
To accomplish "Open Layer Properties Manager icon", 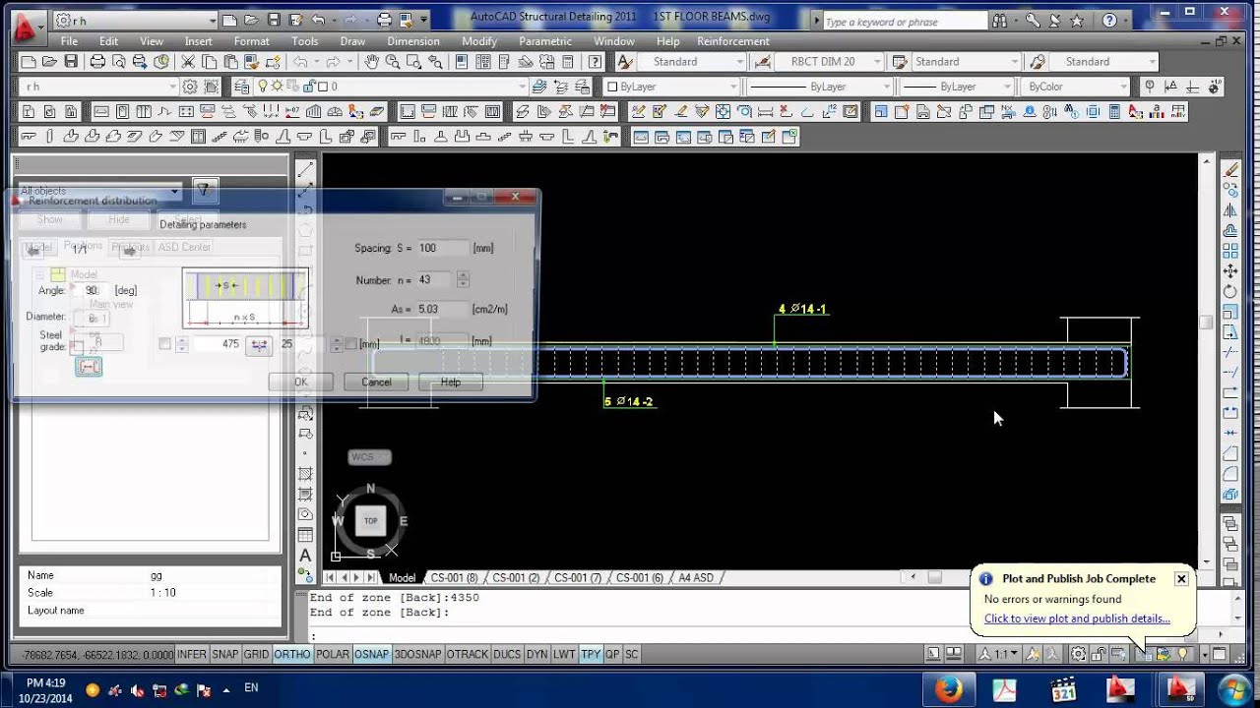I will pyautogui.click(x=242, y=87).
